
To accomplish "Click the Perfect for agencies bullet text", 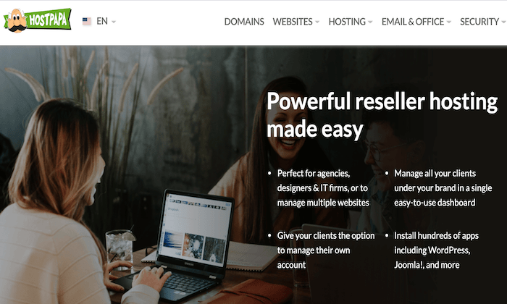I will (x=323, y=188).
